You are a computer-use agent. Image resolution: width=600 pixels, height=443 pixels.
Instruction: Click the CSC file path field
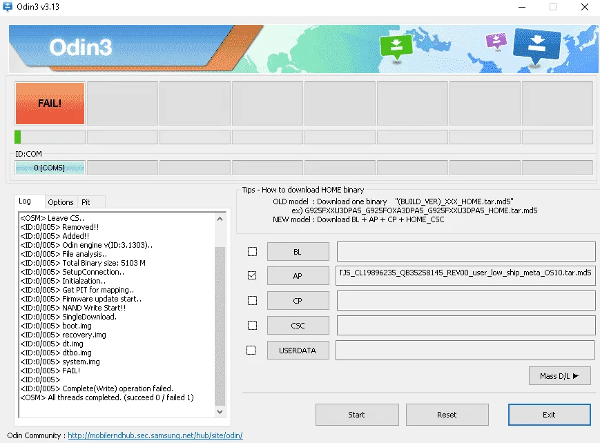[x=465, y=326]
